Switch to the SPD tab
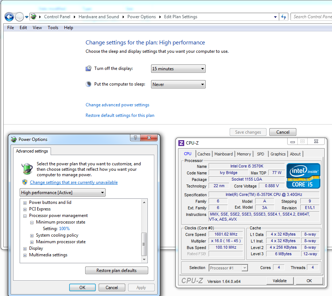332x296 pixels. point(260,154)
